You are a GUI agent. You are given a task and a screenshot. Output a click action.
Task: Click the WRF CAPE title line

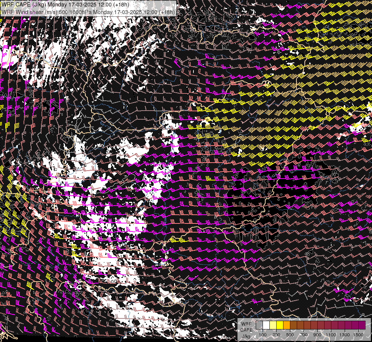[x=65, y=5]
